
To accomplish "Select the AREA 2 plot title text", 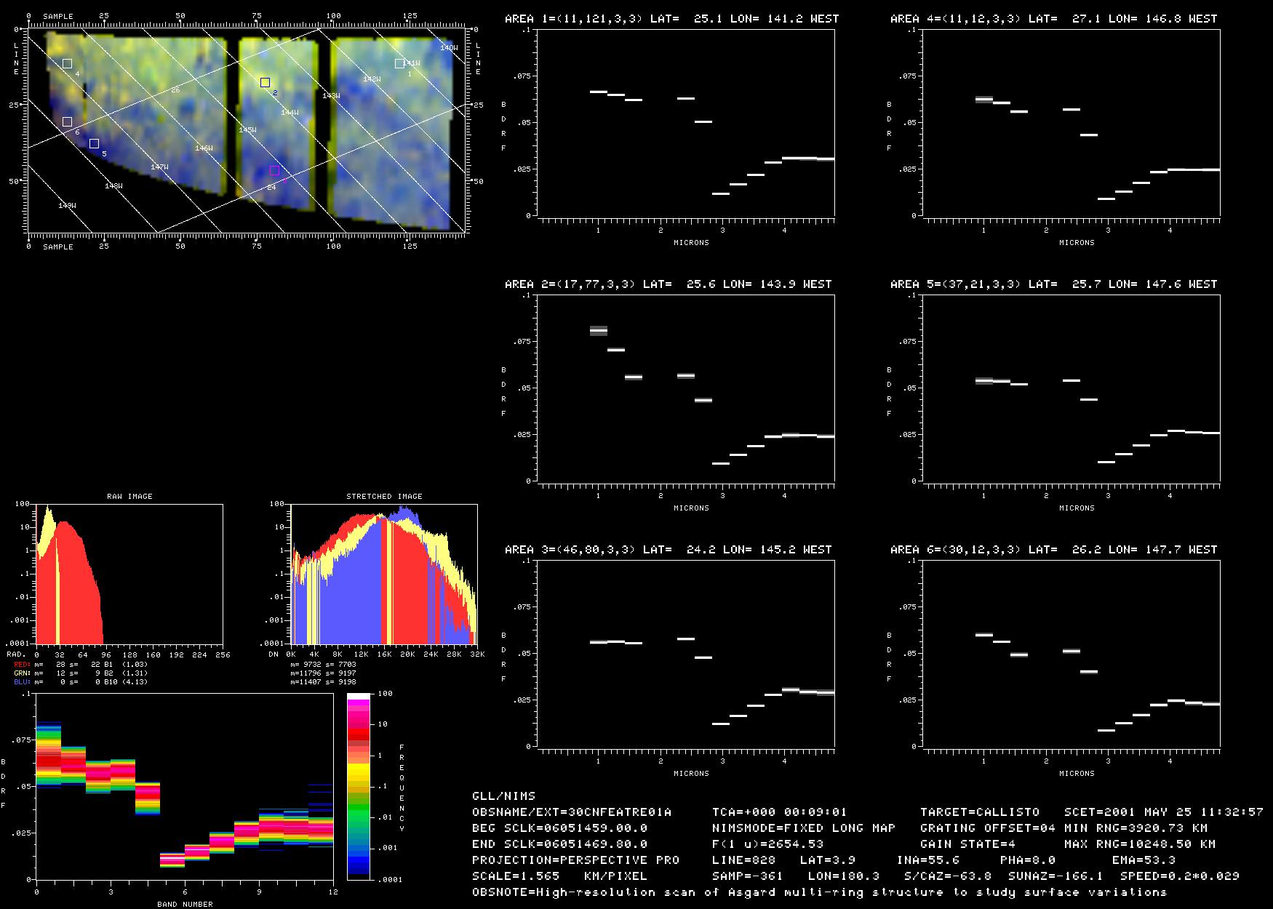I will 669,284.
